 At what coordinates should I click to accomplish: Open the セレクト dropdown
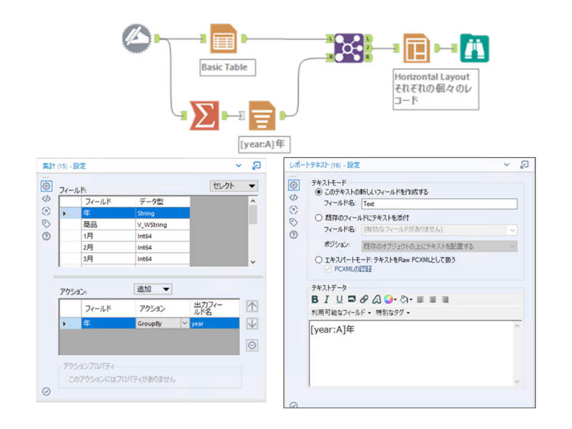point(234,186)
